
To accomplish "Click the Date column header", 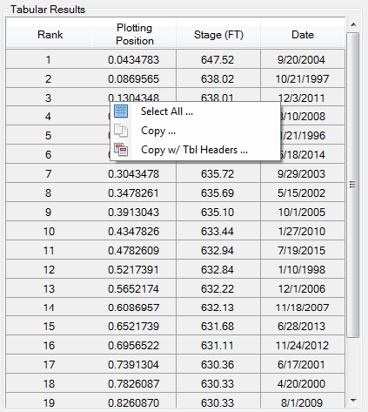I will 303,34.
